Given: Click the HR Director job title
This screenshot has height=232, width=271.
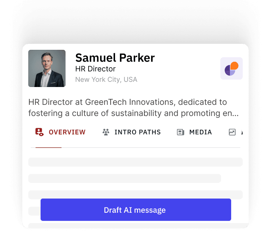Looking at the screenshot, I should point(95,69).
